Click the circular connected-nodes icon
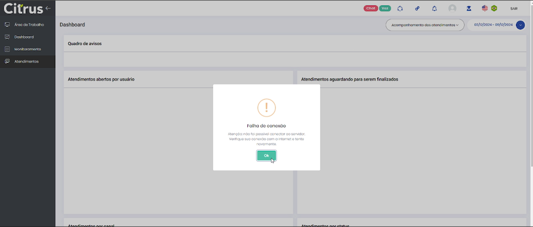The height and width of the screenshot is (227, 533). pos(400,9)
